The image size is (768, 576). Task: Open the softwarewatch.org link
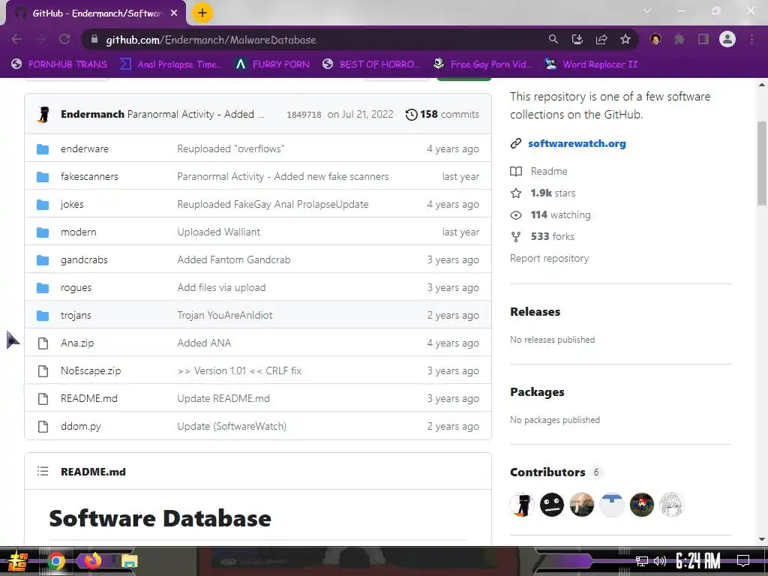pos(577,143)
